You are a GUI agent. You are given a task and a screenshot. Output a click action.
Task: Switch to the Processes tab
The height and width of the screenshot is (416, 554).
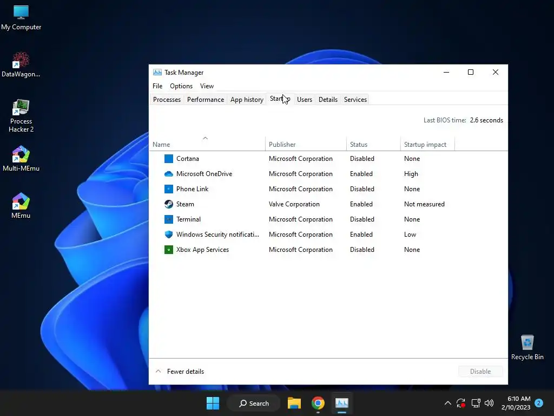tap(167, 100)
